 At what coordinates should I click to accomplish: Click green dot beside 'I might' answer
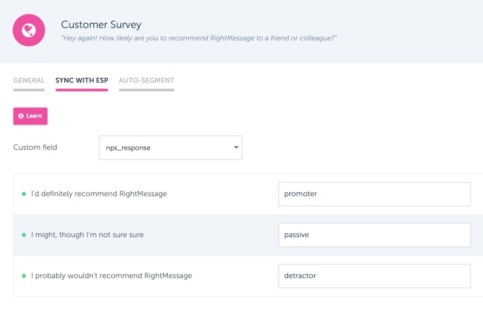tap(24, 235)
